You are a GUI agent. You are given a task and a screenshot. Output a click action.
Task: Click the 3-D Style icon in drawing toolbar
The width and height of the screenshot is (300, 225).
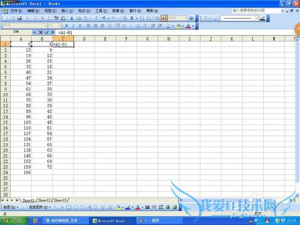pos(175,207)
